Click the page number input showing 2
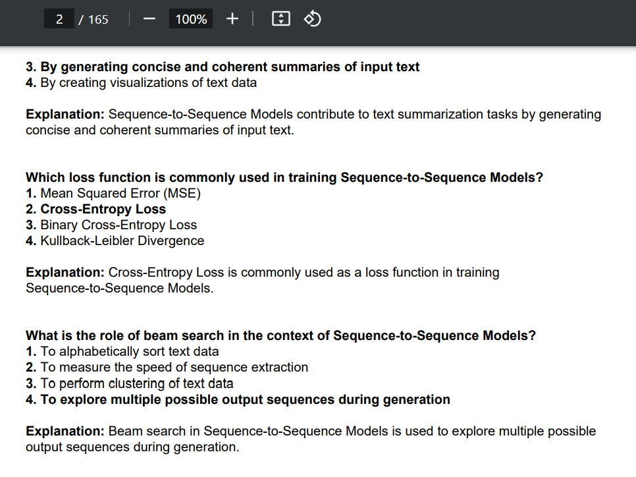The height and width of the screenshot is (477, 636). pyautogui.click(x=59, y=18)
